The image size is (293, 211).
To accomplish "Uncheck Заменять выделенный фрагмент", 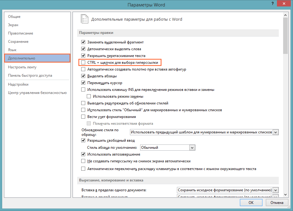I will tap(83, 42).
